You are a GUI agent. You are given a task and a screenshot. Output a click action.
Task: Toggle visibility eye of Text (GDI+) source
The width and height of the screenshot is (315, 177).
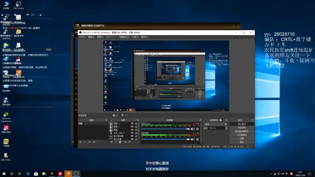[x=132, y=133]
